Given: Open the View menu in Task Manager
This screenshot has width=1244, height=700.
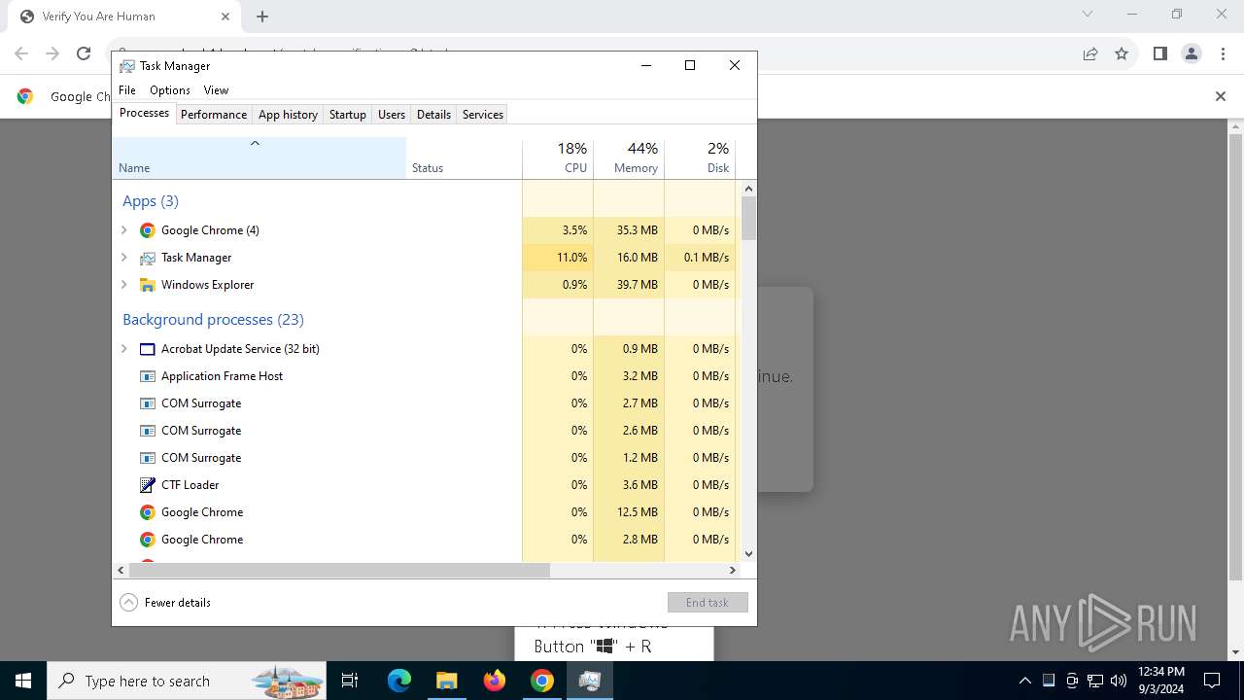Looking at the screenshot, I should (216, 90).
